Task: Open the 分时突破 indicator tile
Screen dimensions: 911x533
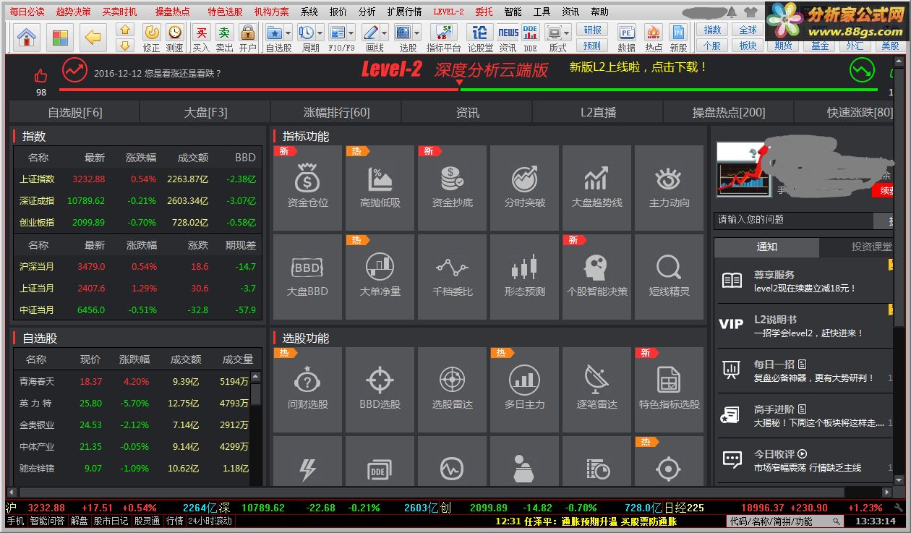Action: 525,187
